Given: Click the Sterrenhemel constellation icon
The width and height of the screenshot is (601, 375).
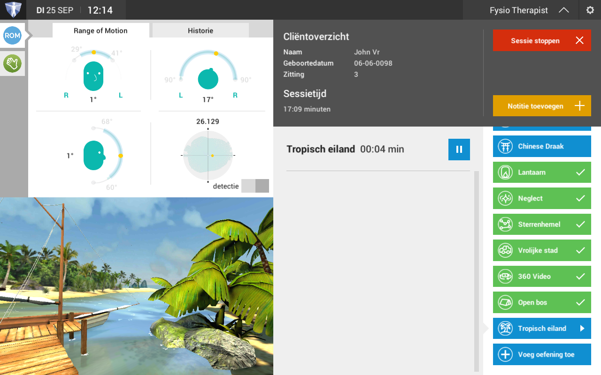Looking at the screenshot, I should pyautogui.click(x=505, y=224).
